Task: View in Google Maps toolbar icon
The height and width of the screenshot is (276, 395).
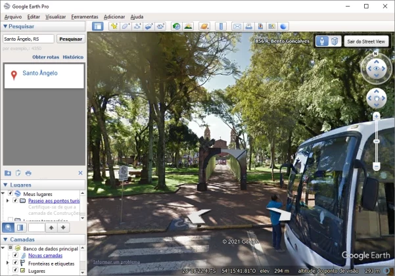Action: tap(272, 26)
